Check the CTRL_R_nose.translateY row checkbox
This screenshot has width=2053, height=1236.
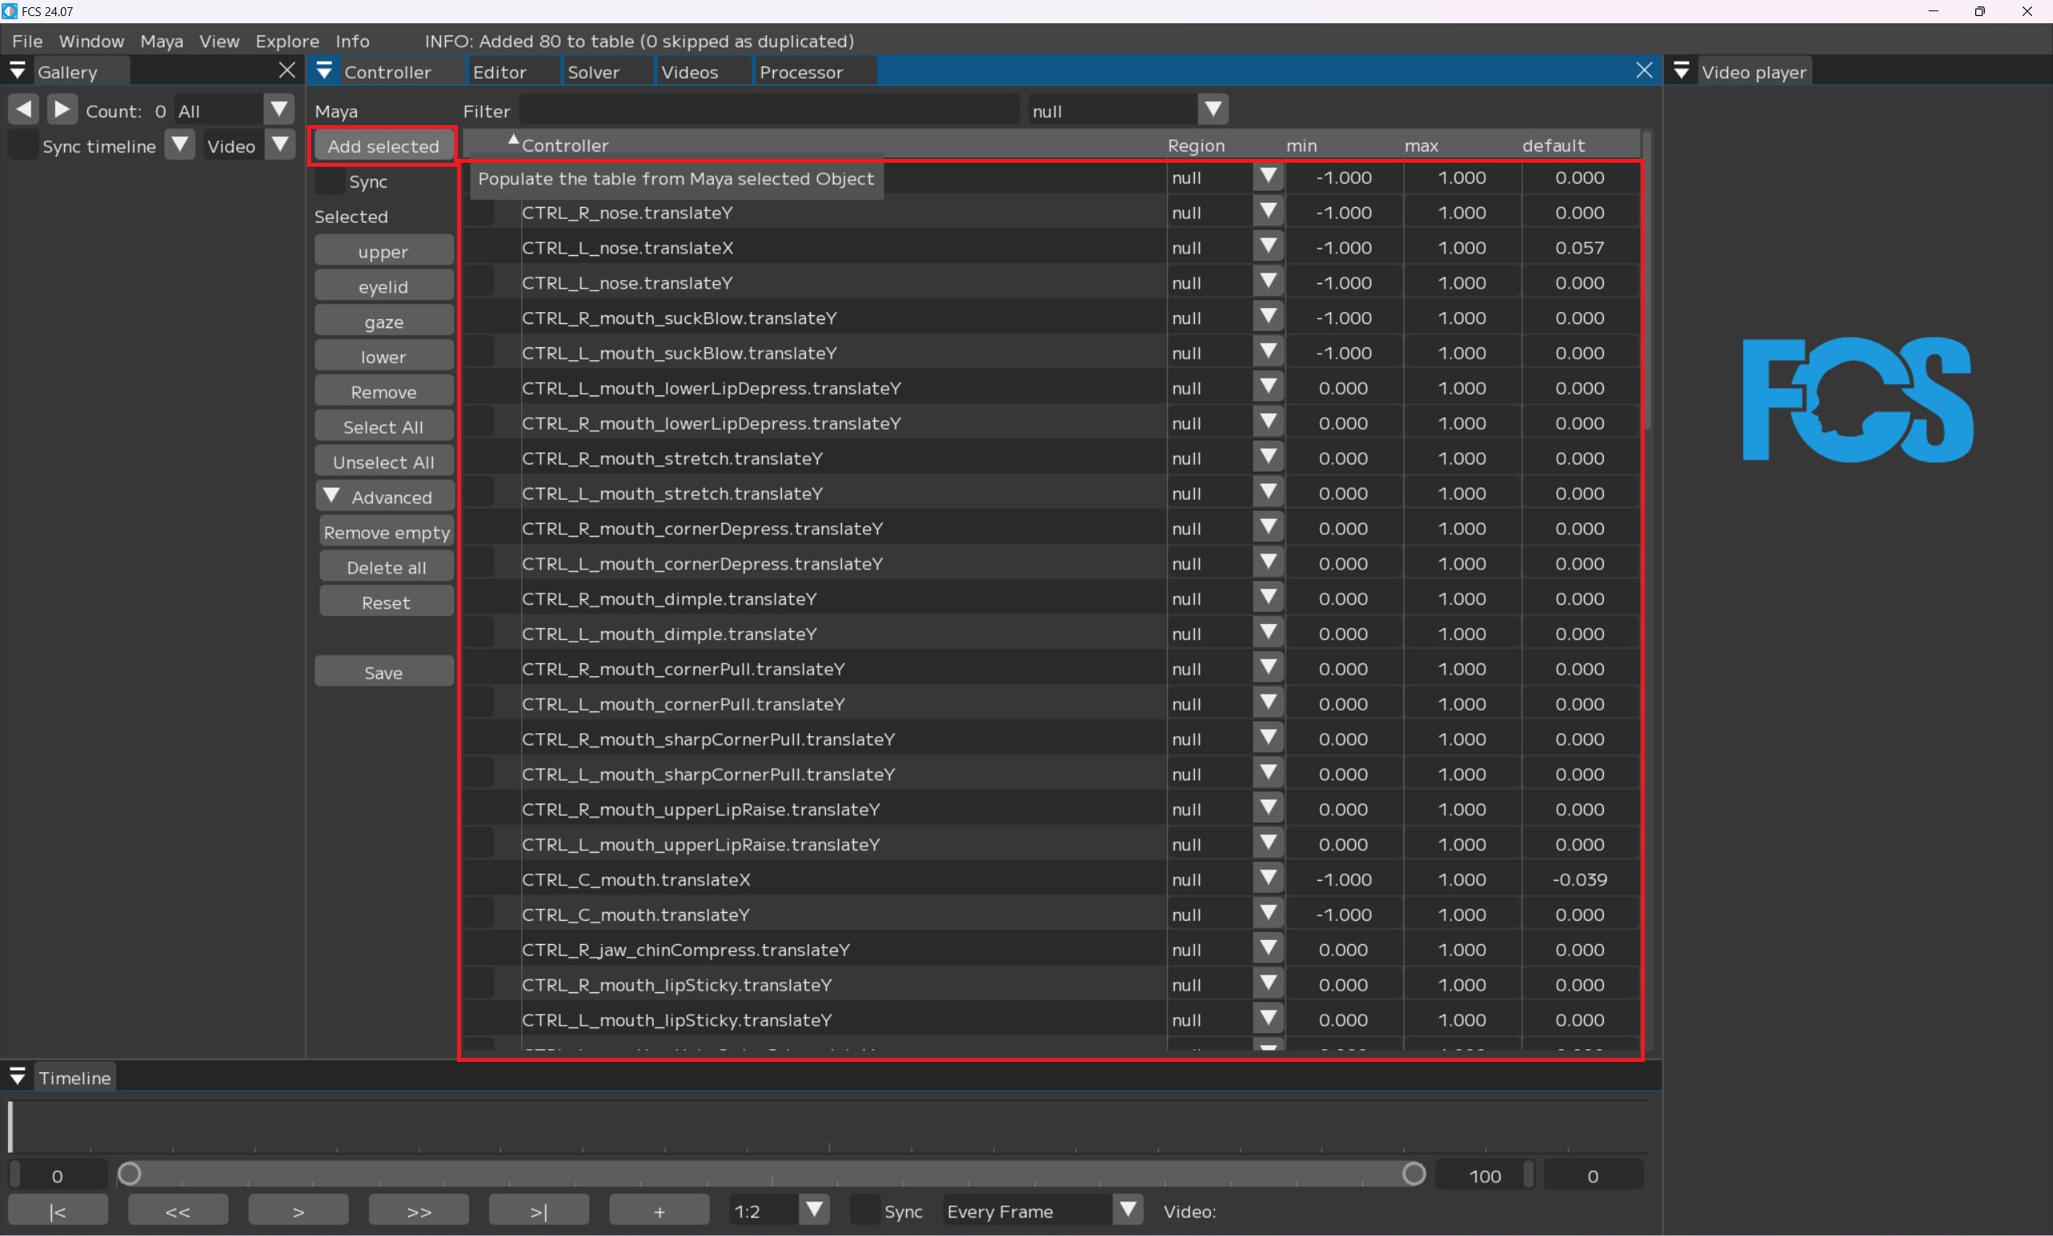pyautogui.click(x=480, y=213)
